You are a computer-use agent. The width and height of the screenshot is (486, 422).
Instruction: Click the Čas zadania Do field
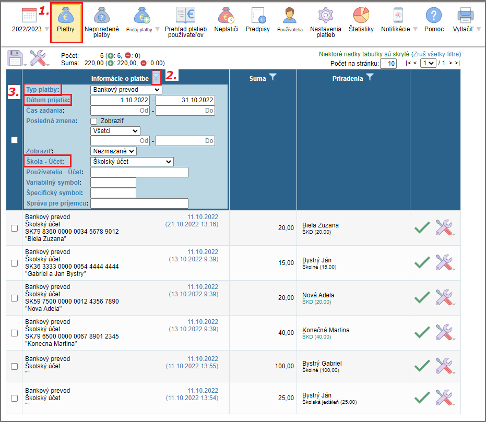[x=185, y=111]
